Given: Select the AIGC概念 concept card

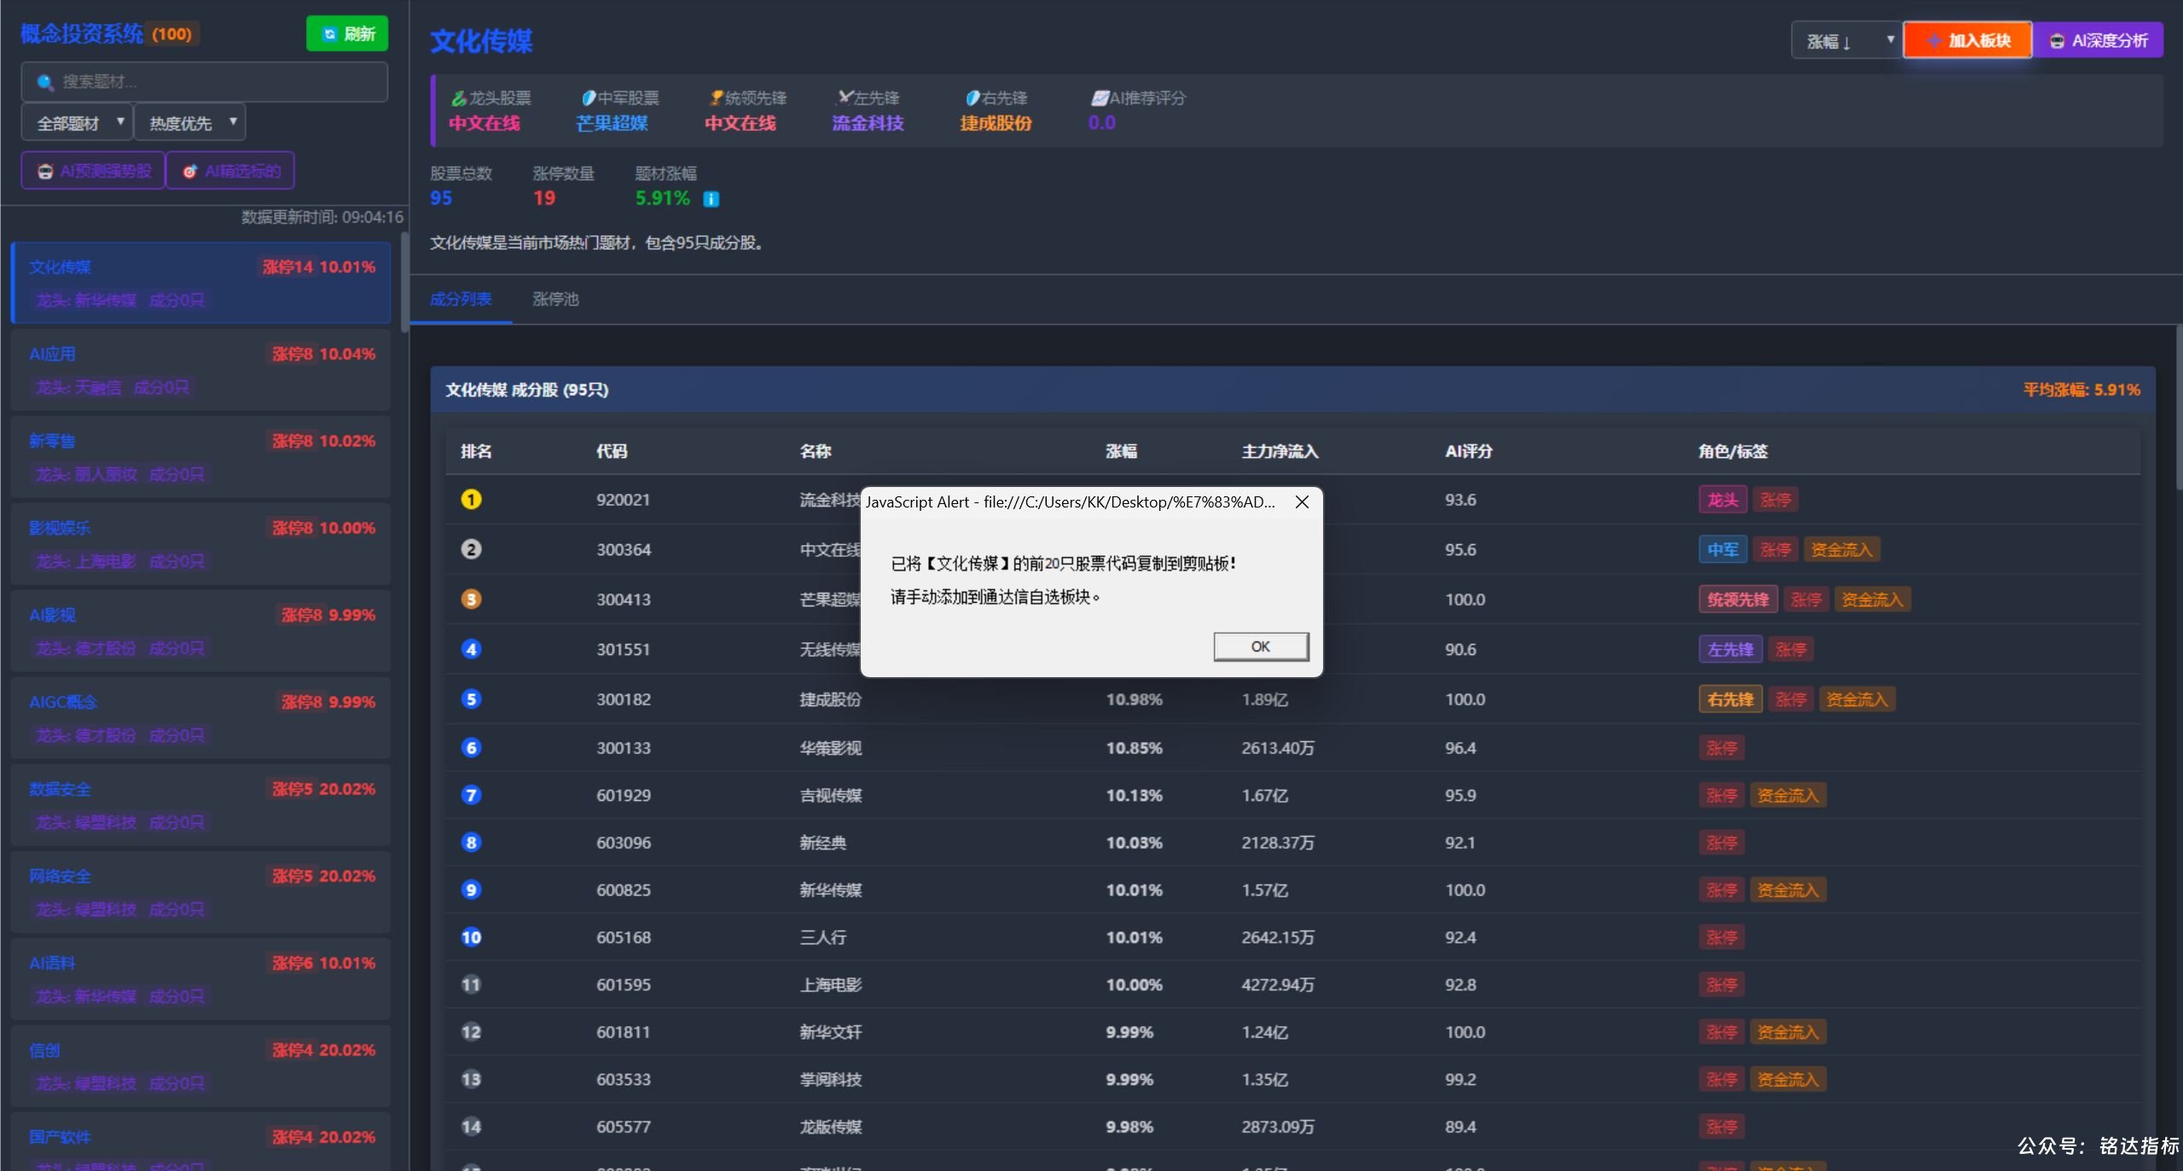Looking at the screenshot, I should pyautogui.click(x=201, y=718).
